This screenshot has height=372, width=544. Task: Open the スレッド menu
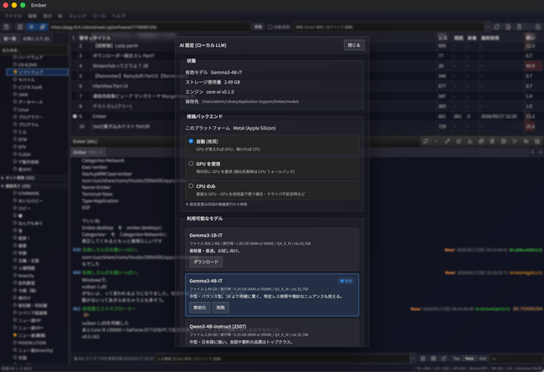click(77, 16)
